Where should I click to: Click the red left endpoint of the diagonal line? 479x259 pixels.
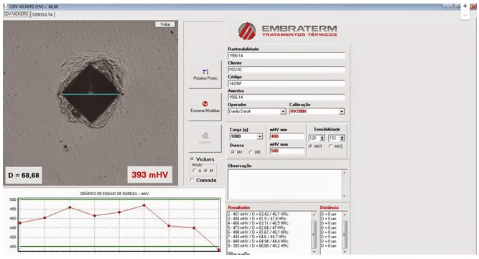(x=60, y=94)
